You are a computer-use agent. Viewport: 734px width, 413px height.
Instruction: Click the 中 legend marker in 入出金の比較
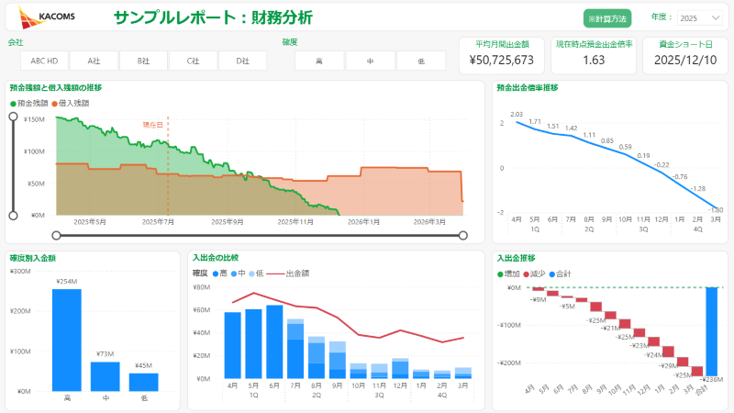(234, 273)
